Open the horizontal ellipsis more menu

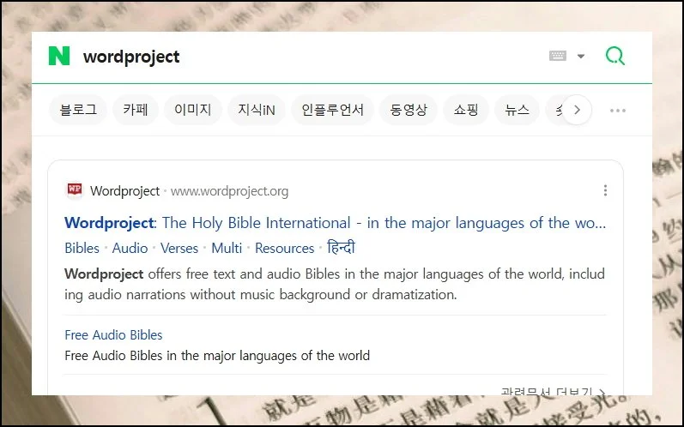[617, 111]
